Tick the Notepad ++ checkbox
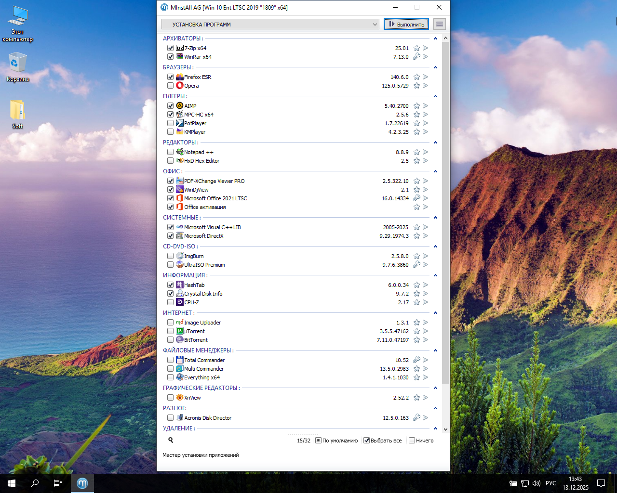The width and height of the screenshot is (617, 493). pyautogui.click(x=170, y=152)
